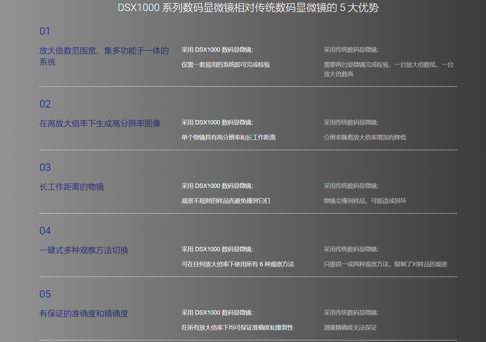Click heading '长工作距离的物镜'
The image size is (486, 342).
(x=72, y=187)
